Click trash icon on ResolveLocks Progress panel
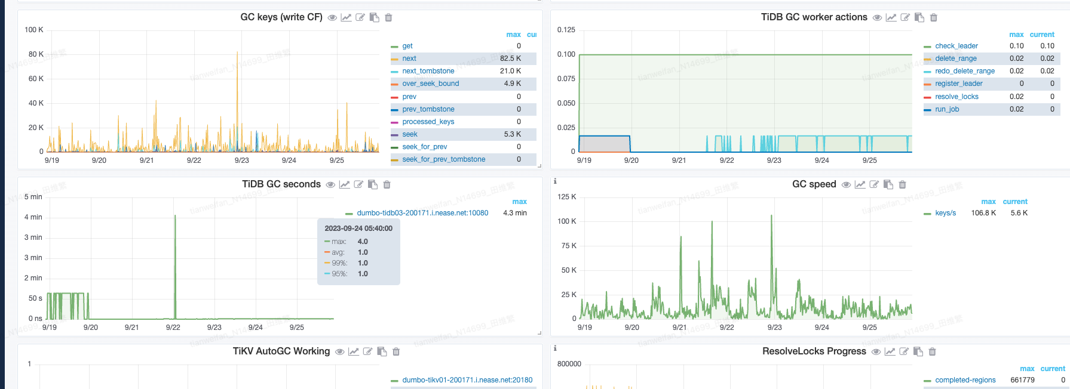The image size is (1070, 389). tap(932, 352)
